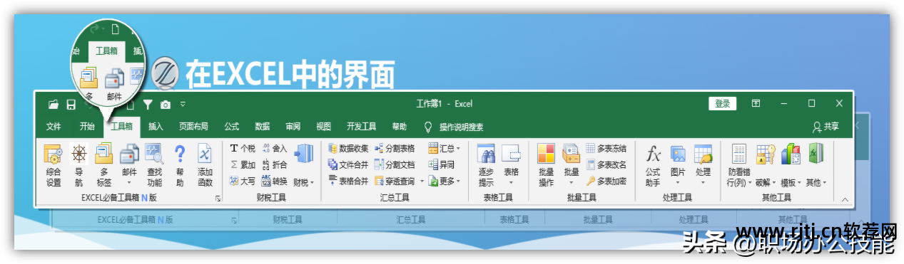Click the 文件合并 merge files tool
904x264 pixels.
pyautogui.click(x=348, y=164)
